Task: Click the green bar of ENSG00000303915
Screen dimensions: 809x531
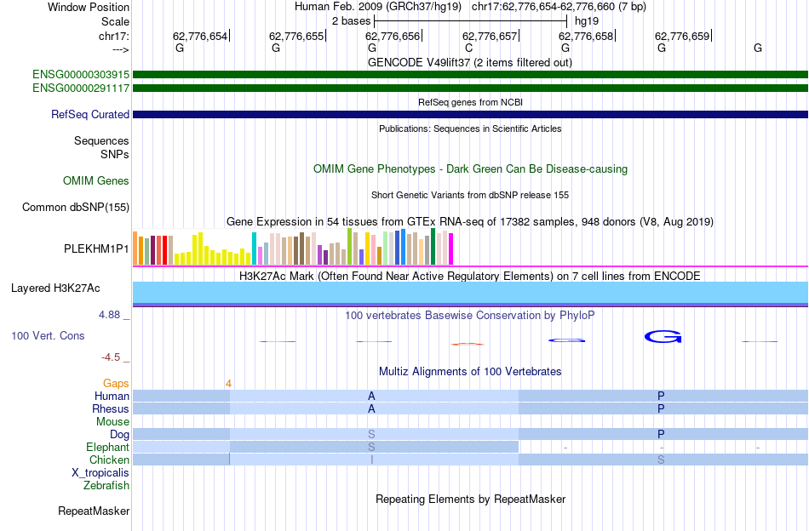Action: [470, 75]
